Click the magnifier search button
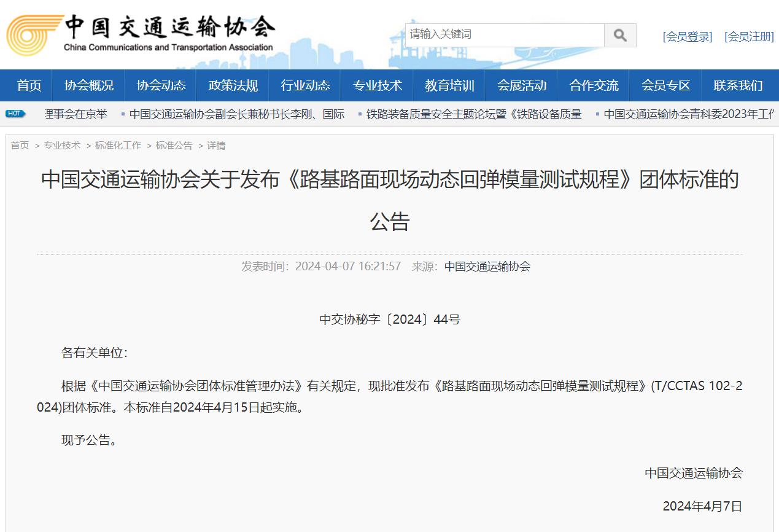 point(620,35)
